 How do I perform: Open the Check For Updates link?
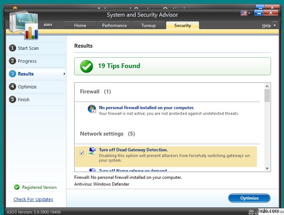[x=33, y=199]
